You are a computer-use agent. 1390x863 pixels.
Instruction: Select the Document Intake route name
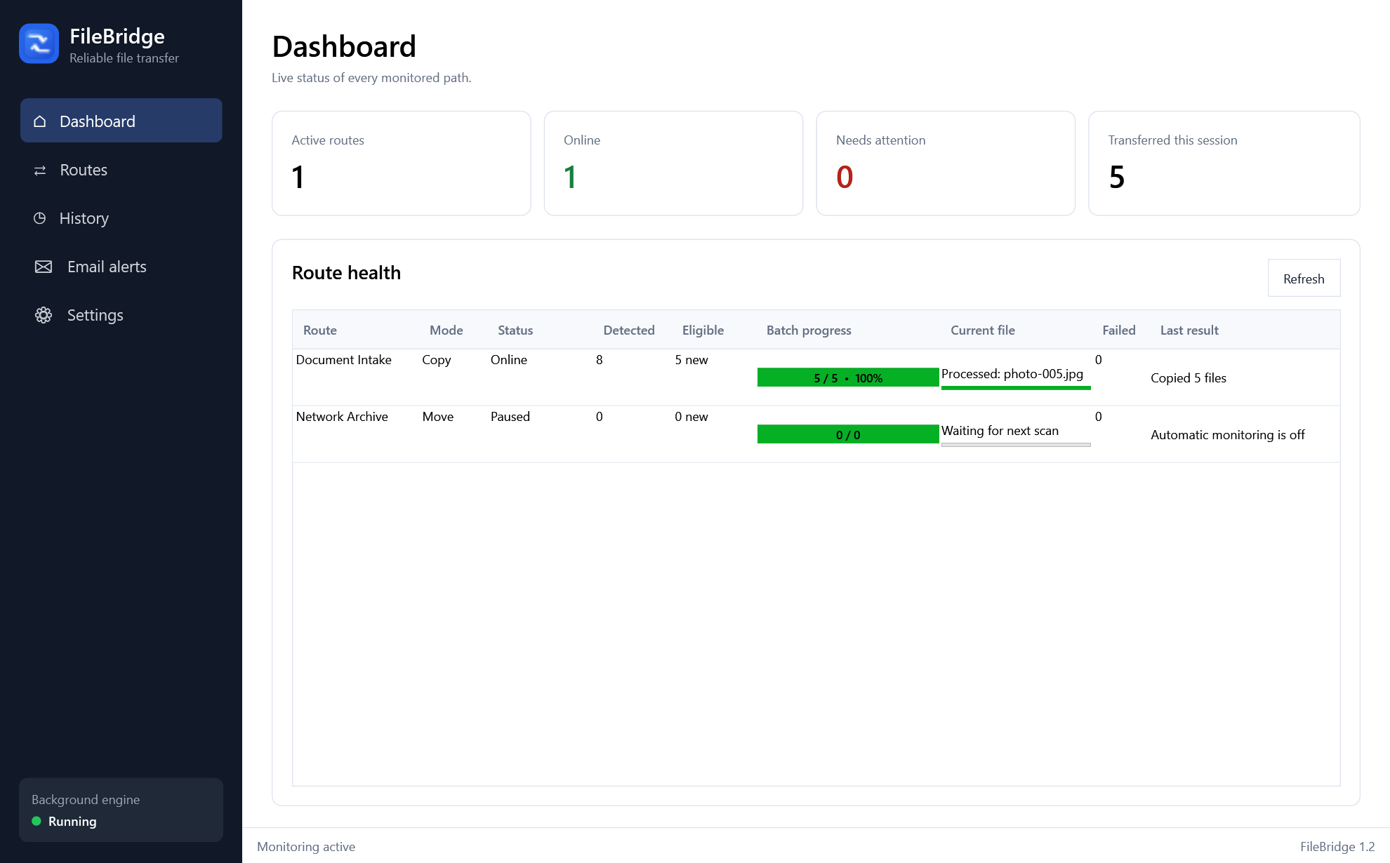(x=344, y=360)
